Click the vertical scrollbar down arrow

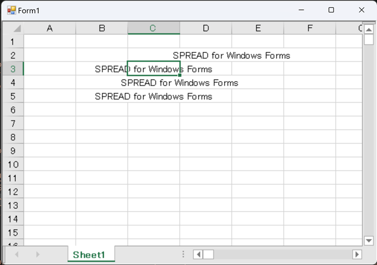(369, 240)
